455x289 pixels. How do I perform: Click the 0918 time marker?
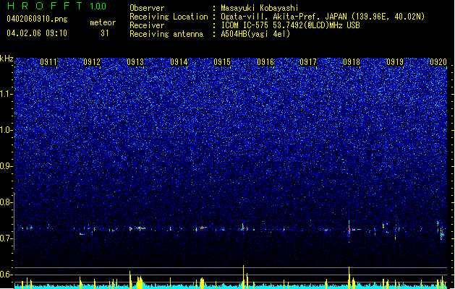352,62
